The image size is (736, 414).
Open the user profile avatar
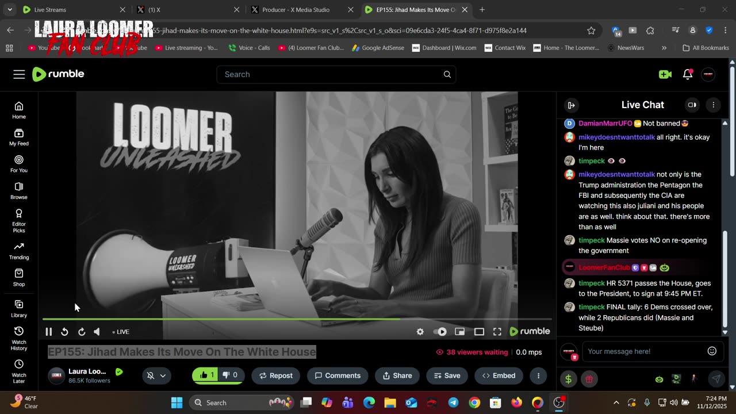pos(708,74)
